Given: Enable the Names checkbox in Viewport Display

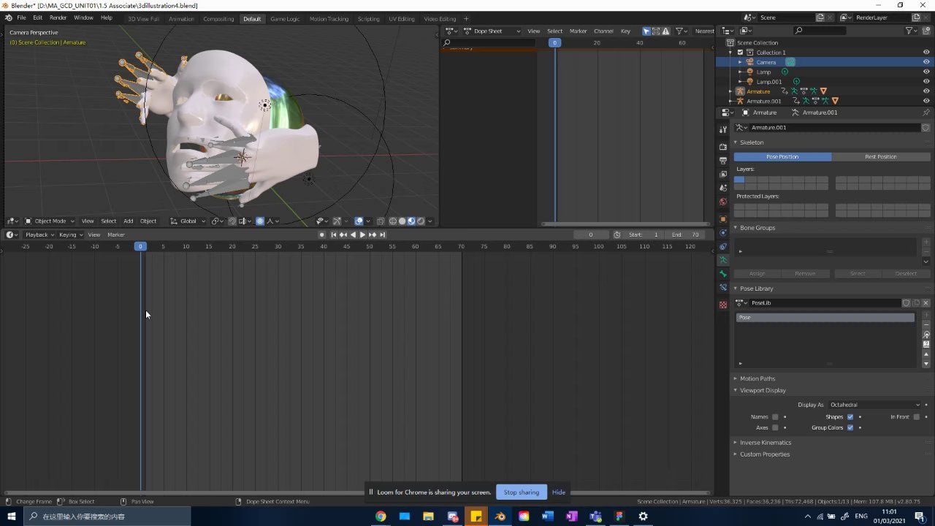Looking at the screenshot, I should 775,417.
